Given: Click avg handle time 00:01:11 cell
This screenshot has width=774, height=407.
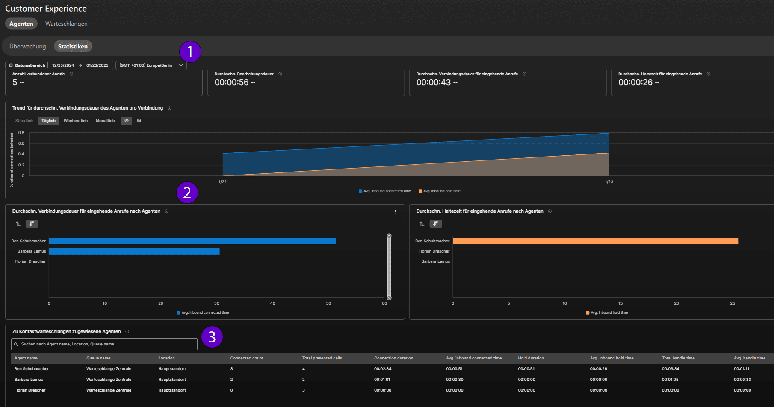Looking at the screenshot, I should [x=742, y=369].
